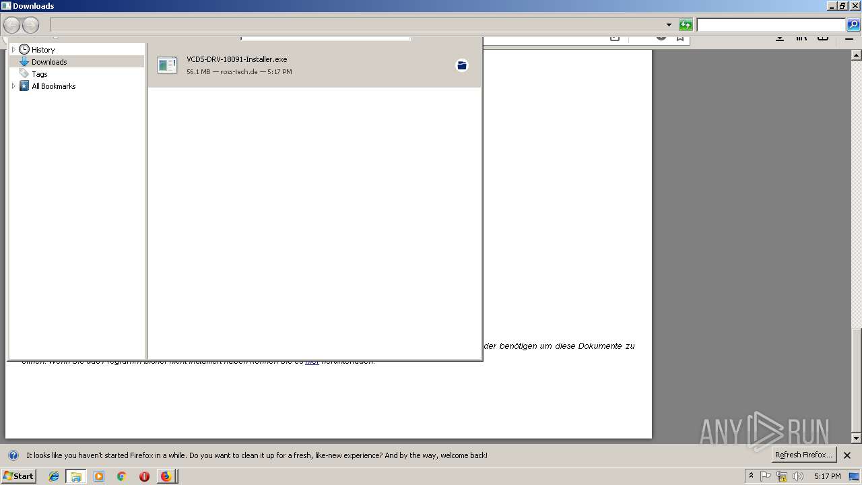862x485 pixels.
Task: Switch to Firefox in the taskbar
Action: tap(166, 476)
